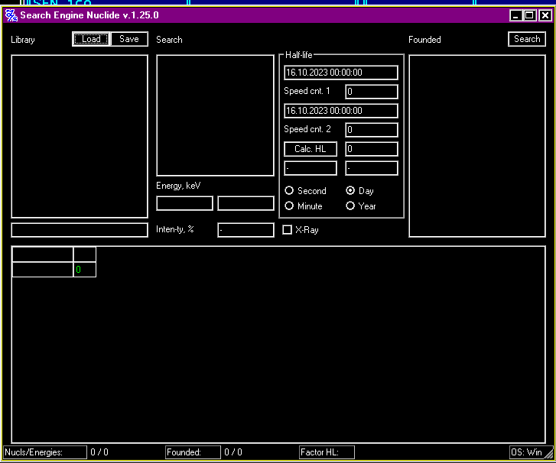Click the second Energy keV input box

pyautogui.click(x=245, y=203)
